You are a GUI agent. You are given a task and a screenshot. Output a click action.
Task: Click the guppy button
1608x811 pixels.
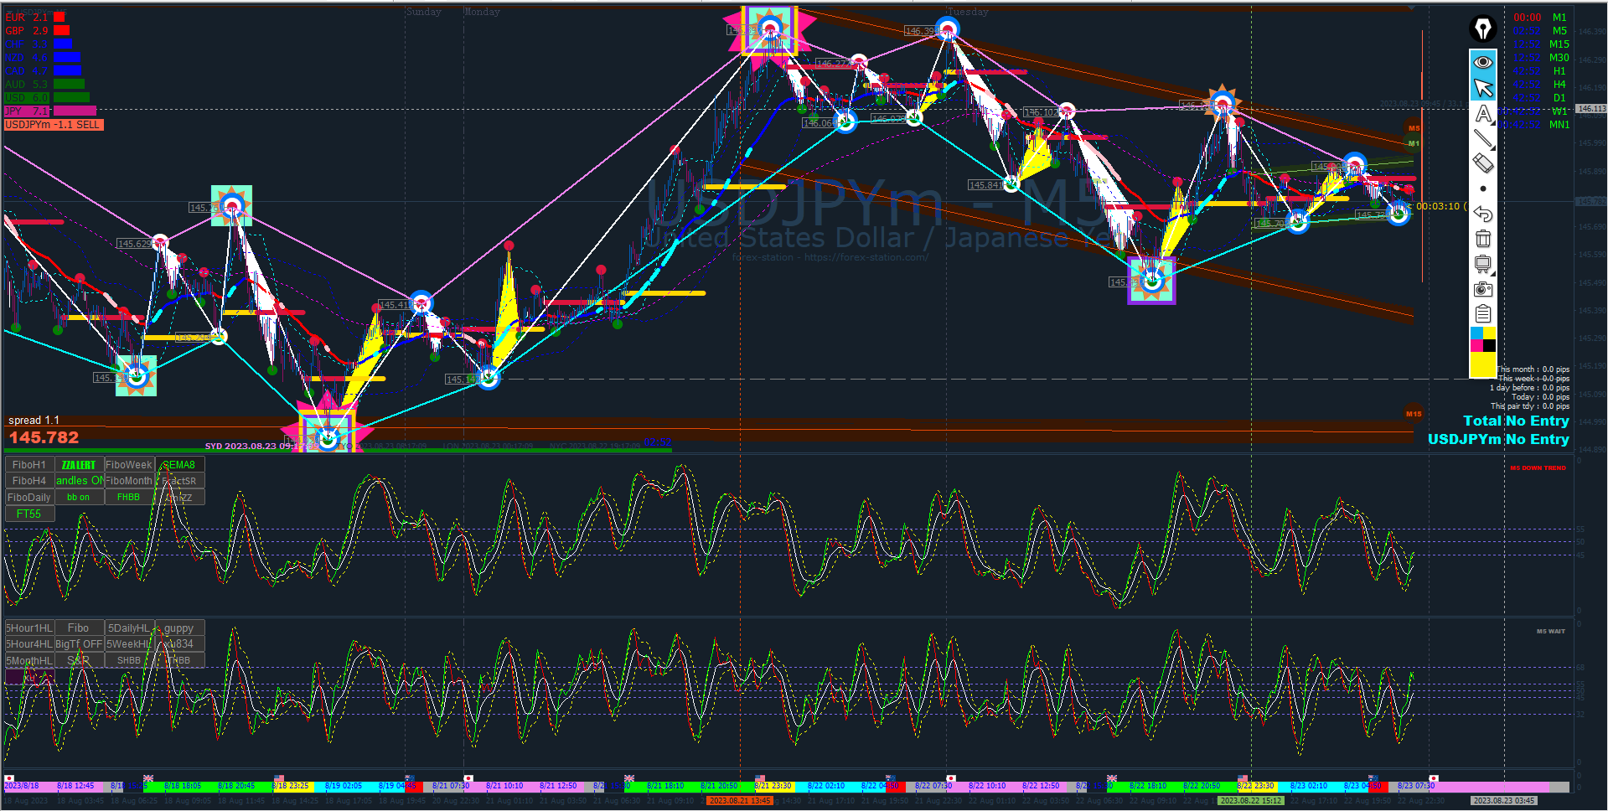tap(179, 628)
